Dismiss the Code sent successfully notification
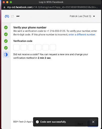 [x=93, y=122]
